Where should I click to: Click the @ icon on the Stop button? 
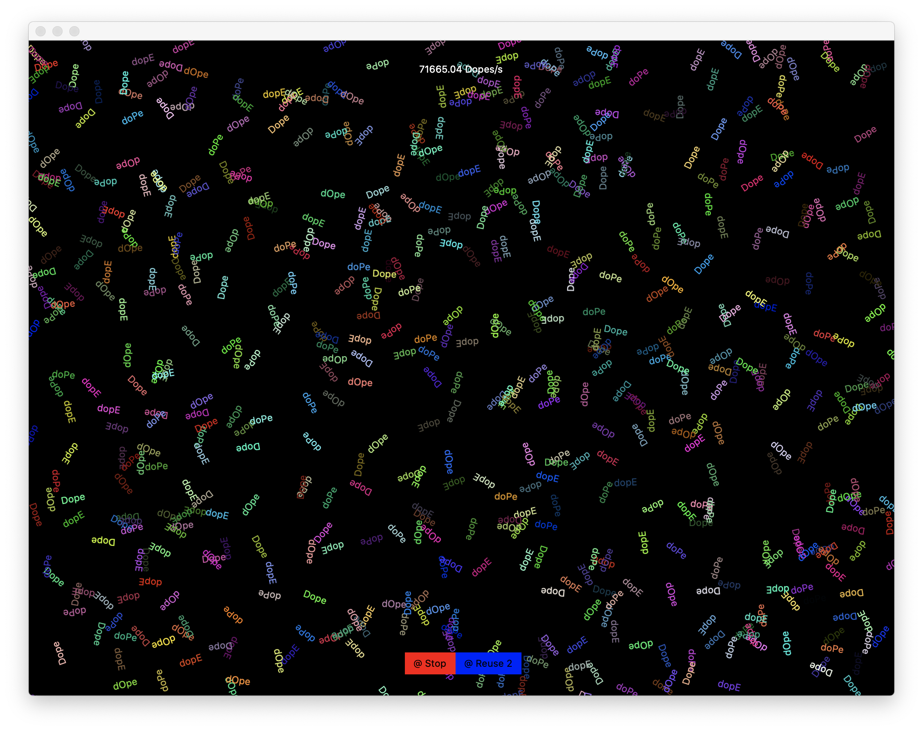[x=418, y=663]
